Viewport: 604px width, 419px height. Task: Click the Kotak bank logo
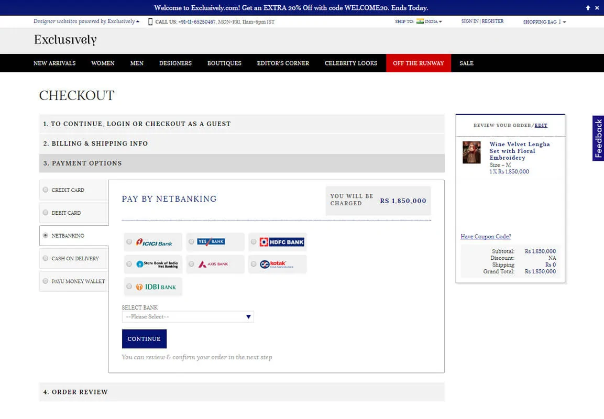(277, 264)
